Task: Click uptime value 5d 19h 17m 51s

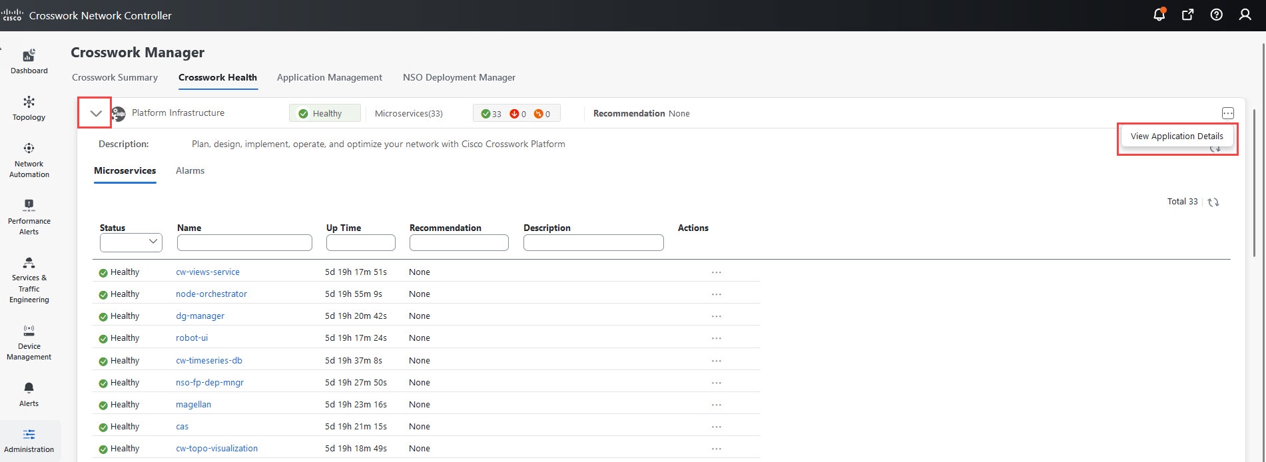Action: (x=356, y=272)
